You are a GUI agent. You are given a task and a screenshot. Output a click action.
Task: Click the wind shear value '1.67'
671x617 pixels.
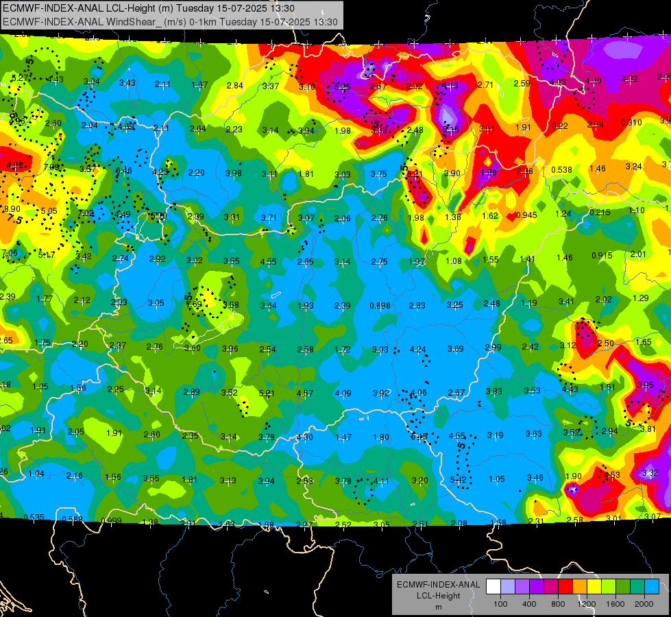200,85
